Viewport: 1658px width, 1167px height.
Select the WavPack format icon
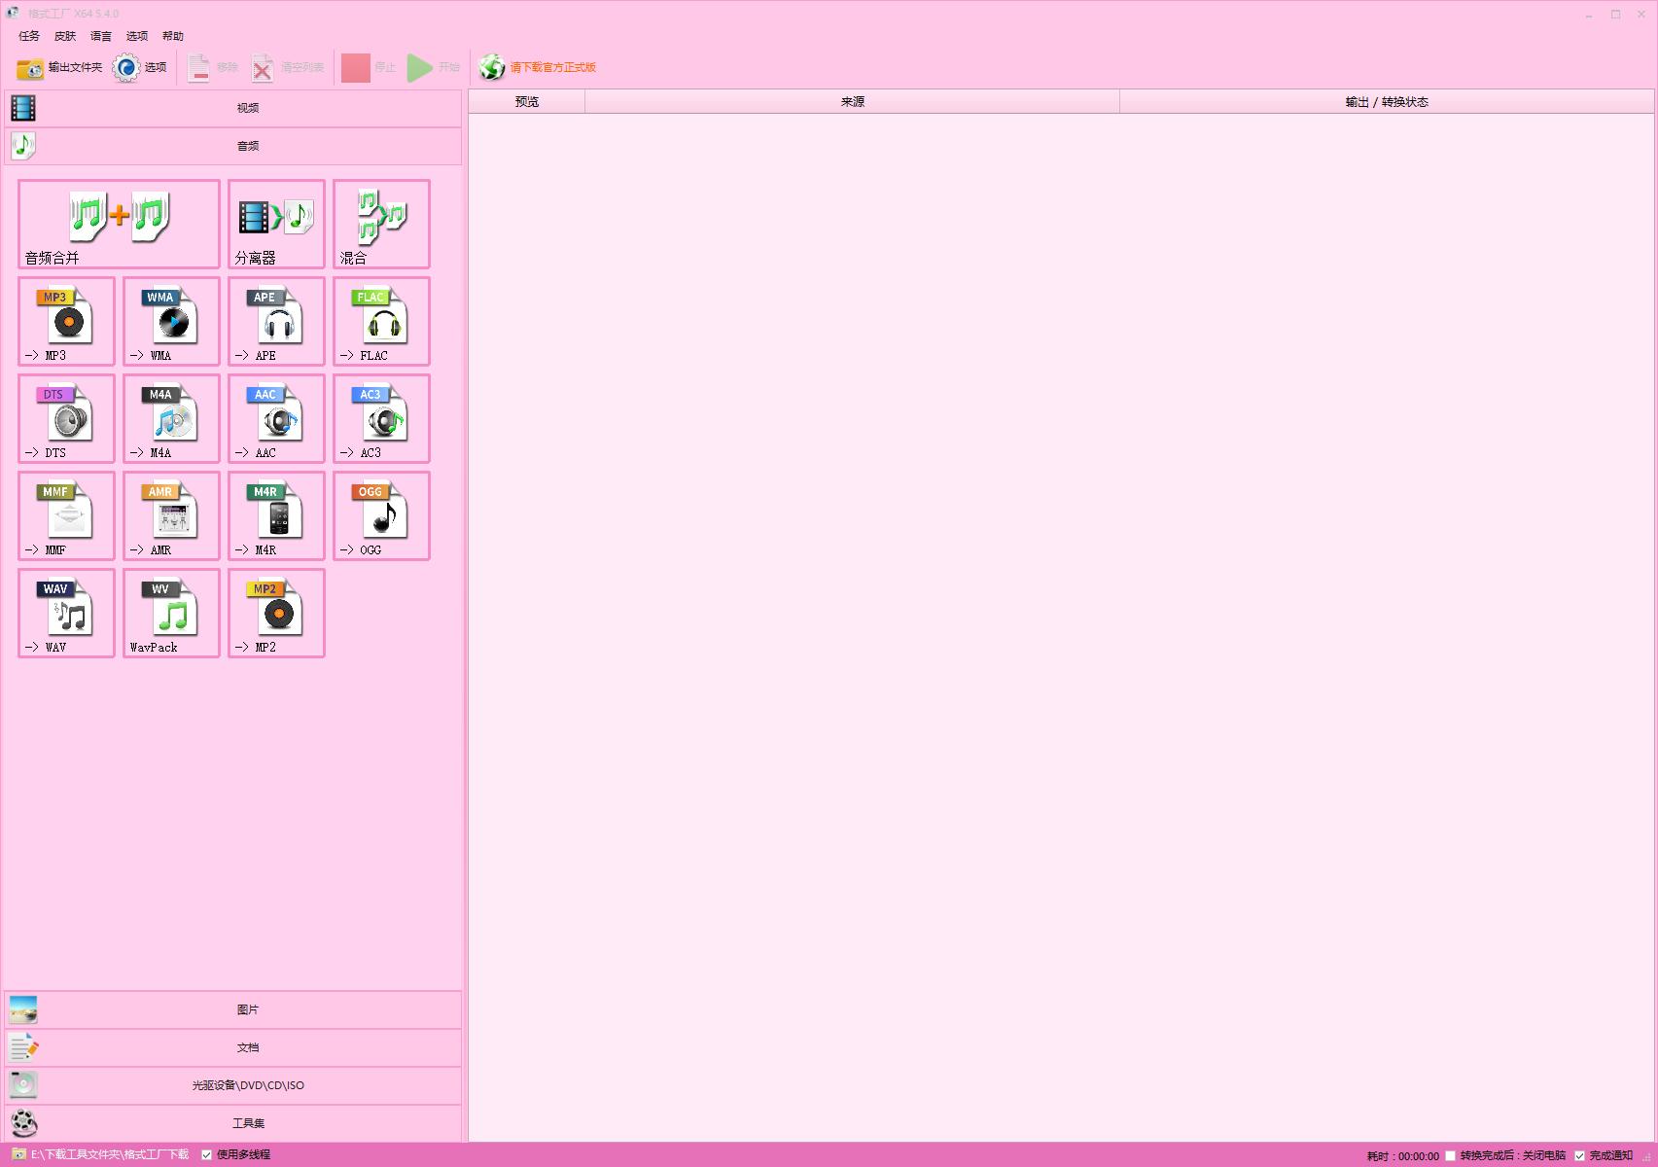[171, 613]
